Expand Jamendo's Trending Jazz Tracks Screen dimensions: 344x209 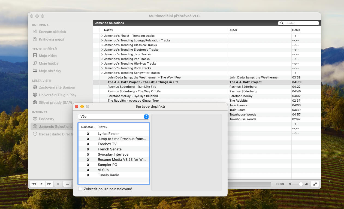[102, 54]
